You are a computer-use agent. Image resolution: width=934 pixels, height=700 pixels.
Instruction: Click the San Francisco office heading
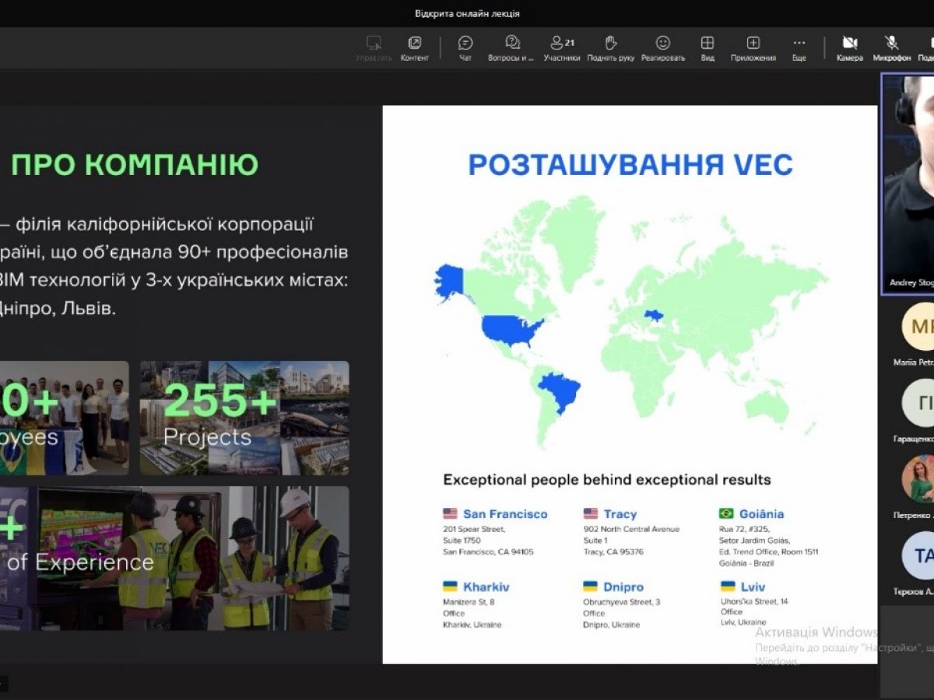[505, 514]
